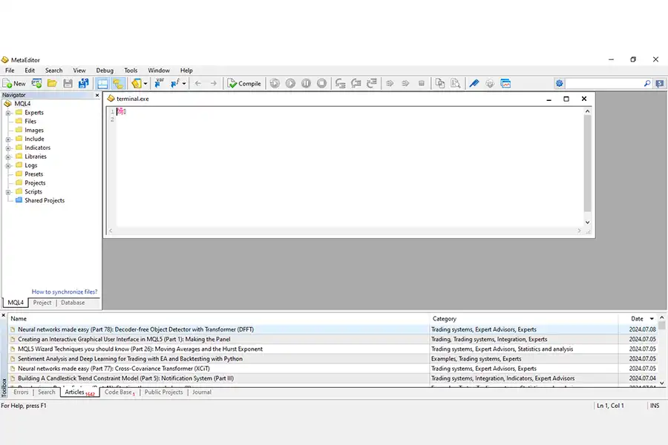Open the Search menu
Image resolution: width=668 pixels, height=445 pixels.
point(54,70)
